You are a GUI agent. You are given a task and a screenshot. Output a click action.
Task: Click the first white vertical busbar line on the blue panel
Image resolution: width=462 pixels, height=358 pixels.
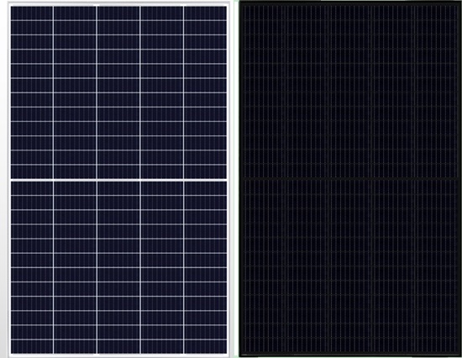click(x=53, y=180)
